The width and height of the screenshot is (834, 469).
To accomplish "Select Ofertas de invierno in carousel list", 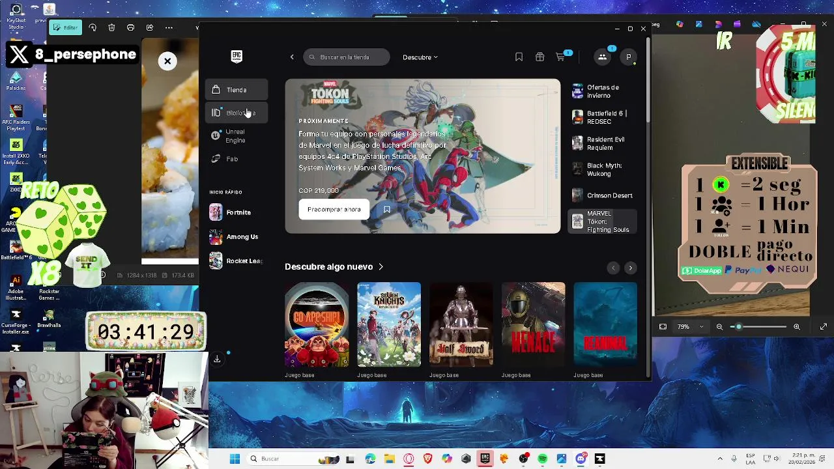I will coord(602,91).
